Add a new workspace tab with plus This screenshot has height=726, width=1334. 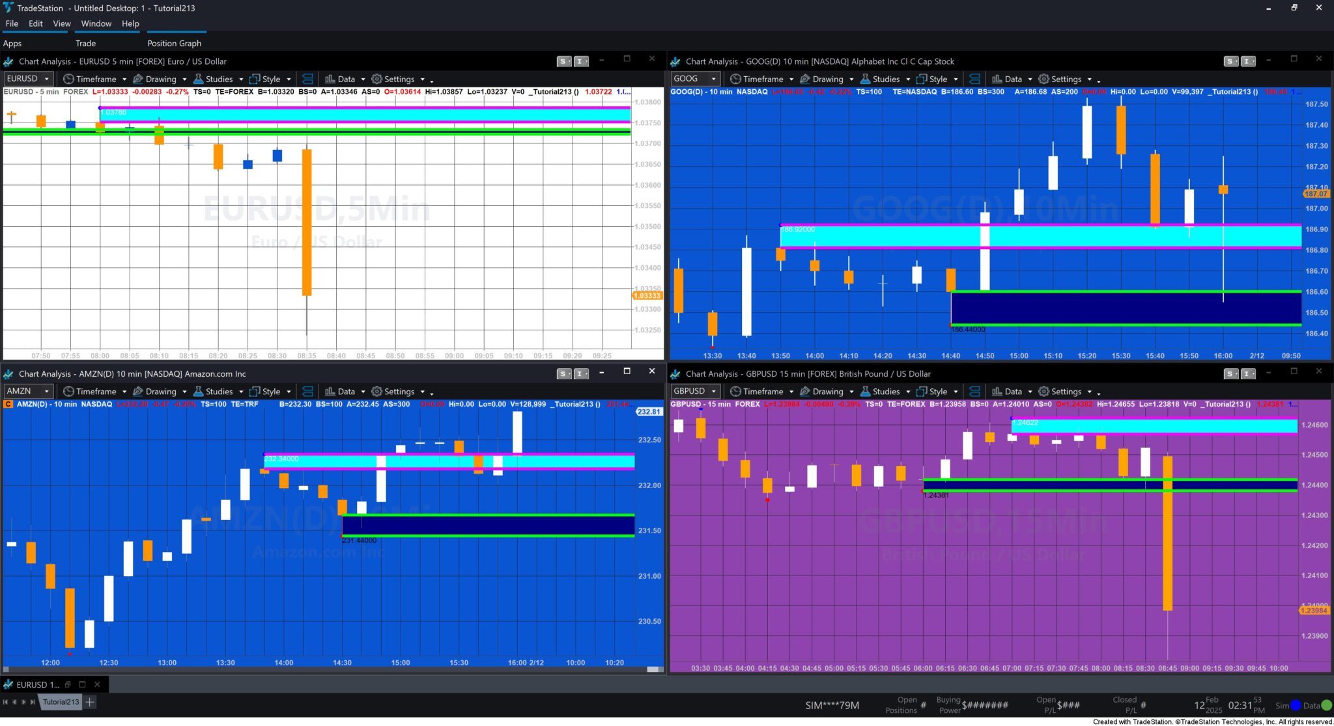pyautogui.click(x=90, y=702)
